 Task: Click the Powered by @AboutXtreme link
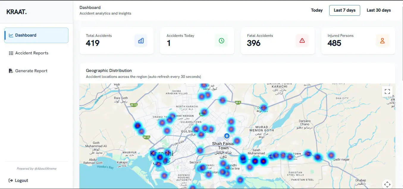(36, 168)
